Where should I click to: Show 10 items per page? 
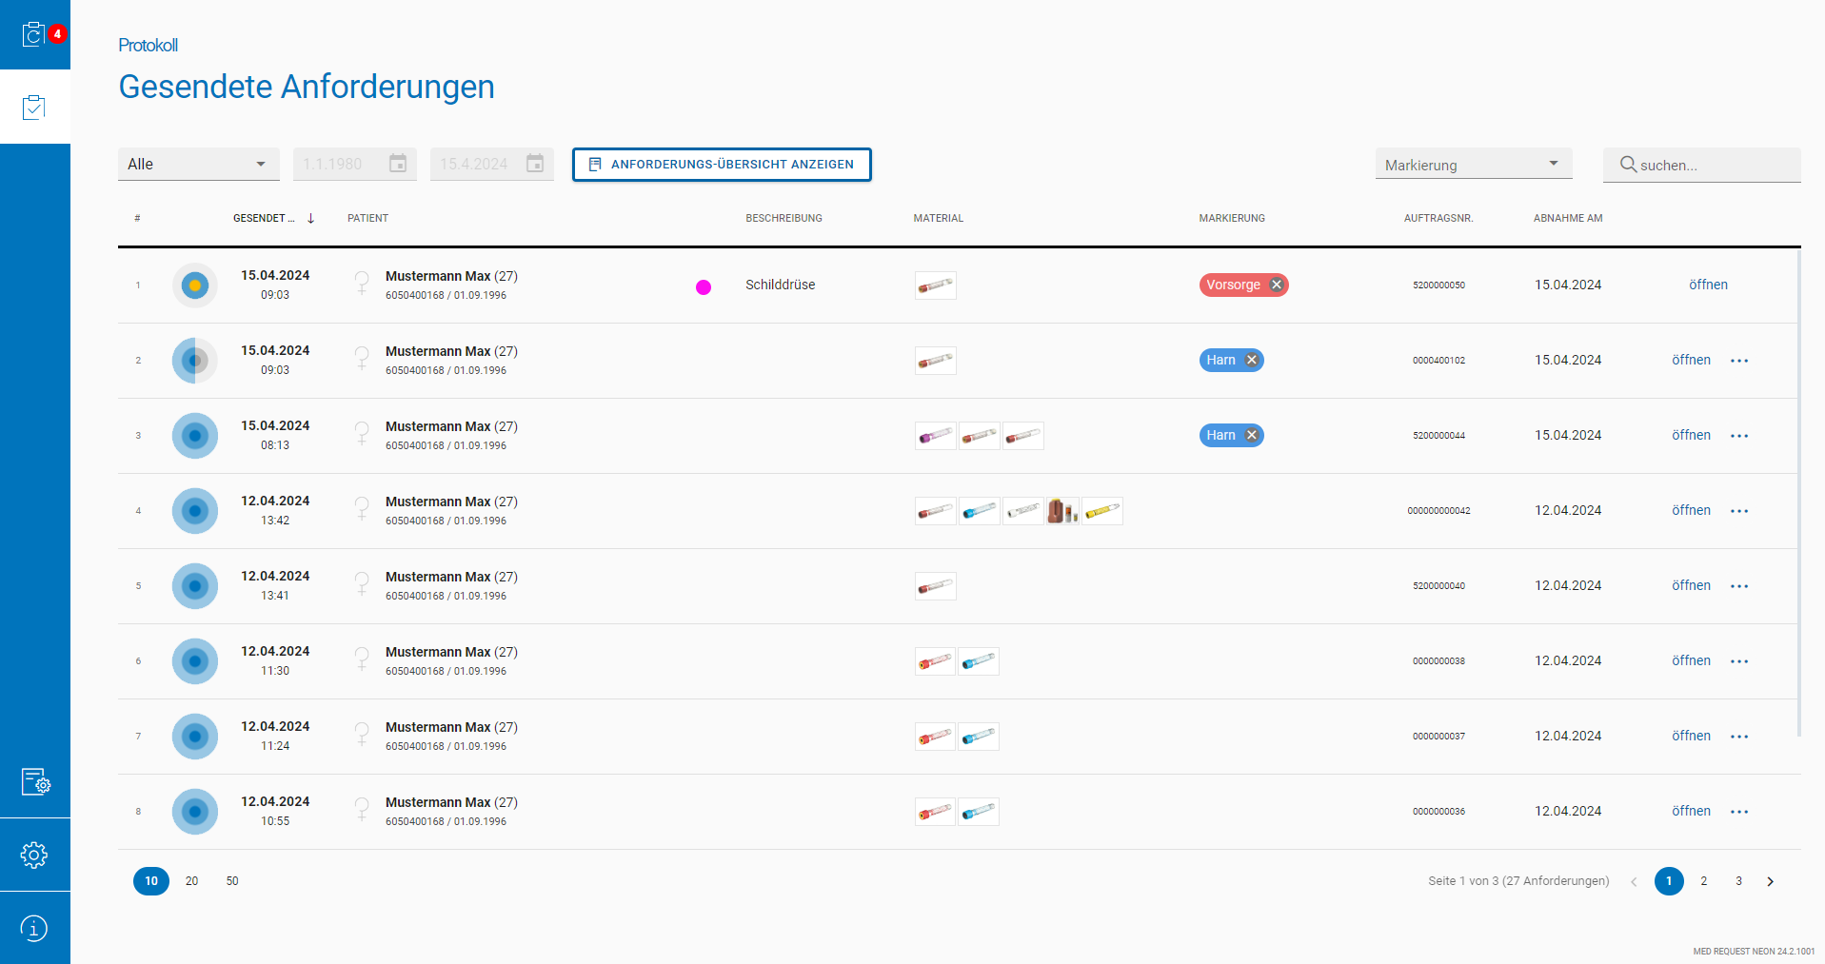click(x=151, y=881)
